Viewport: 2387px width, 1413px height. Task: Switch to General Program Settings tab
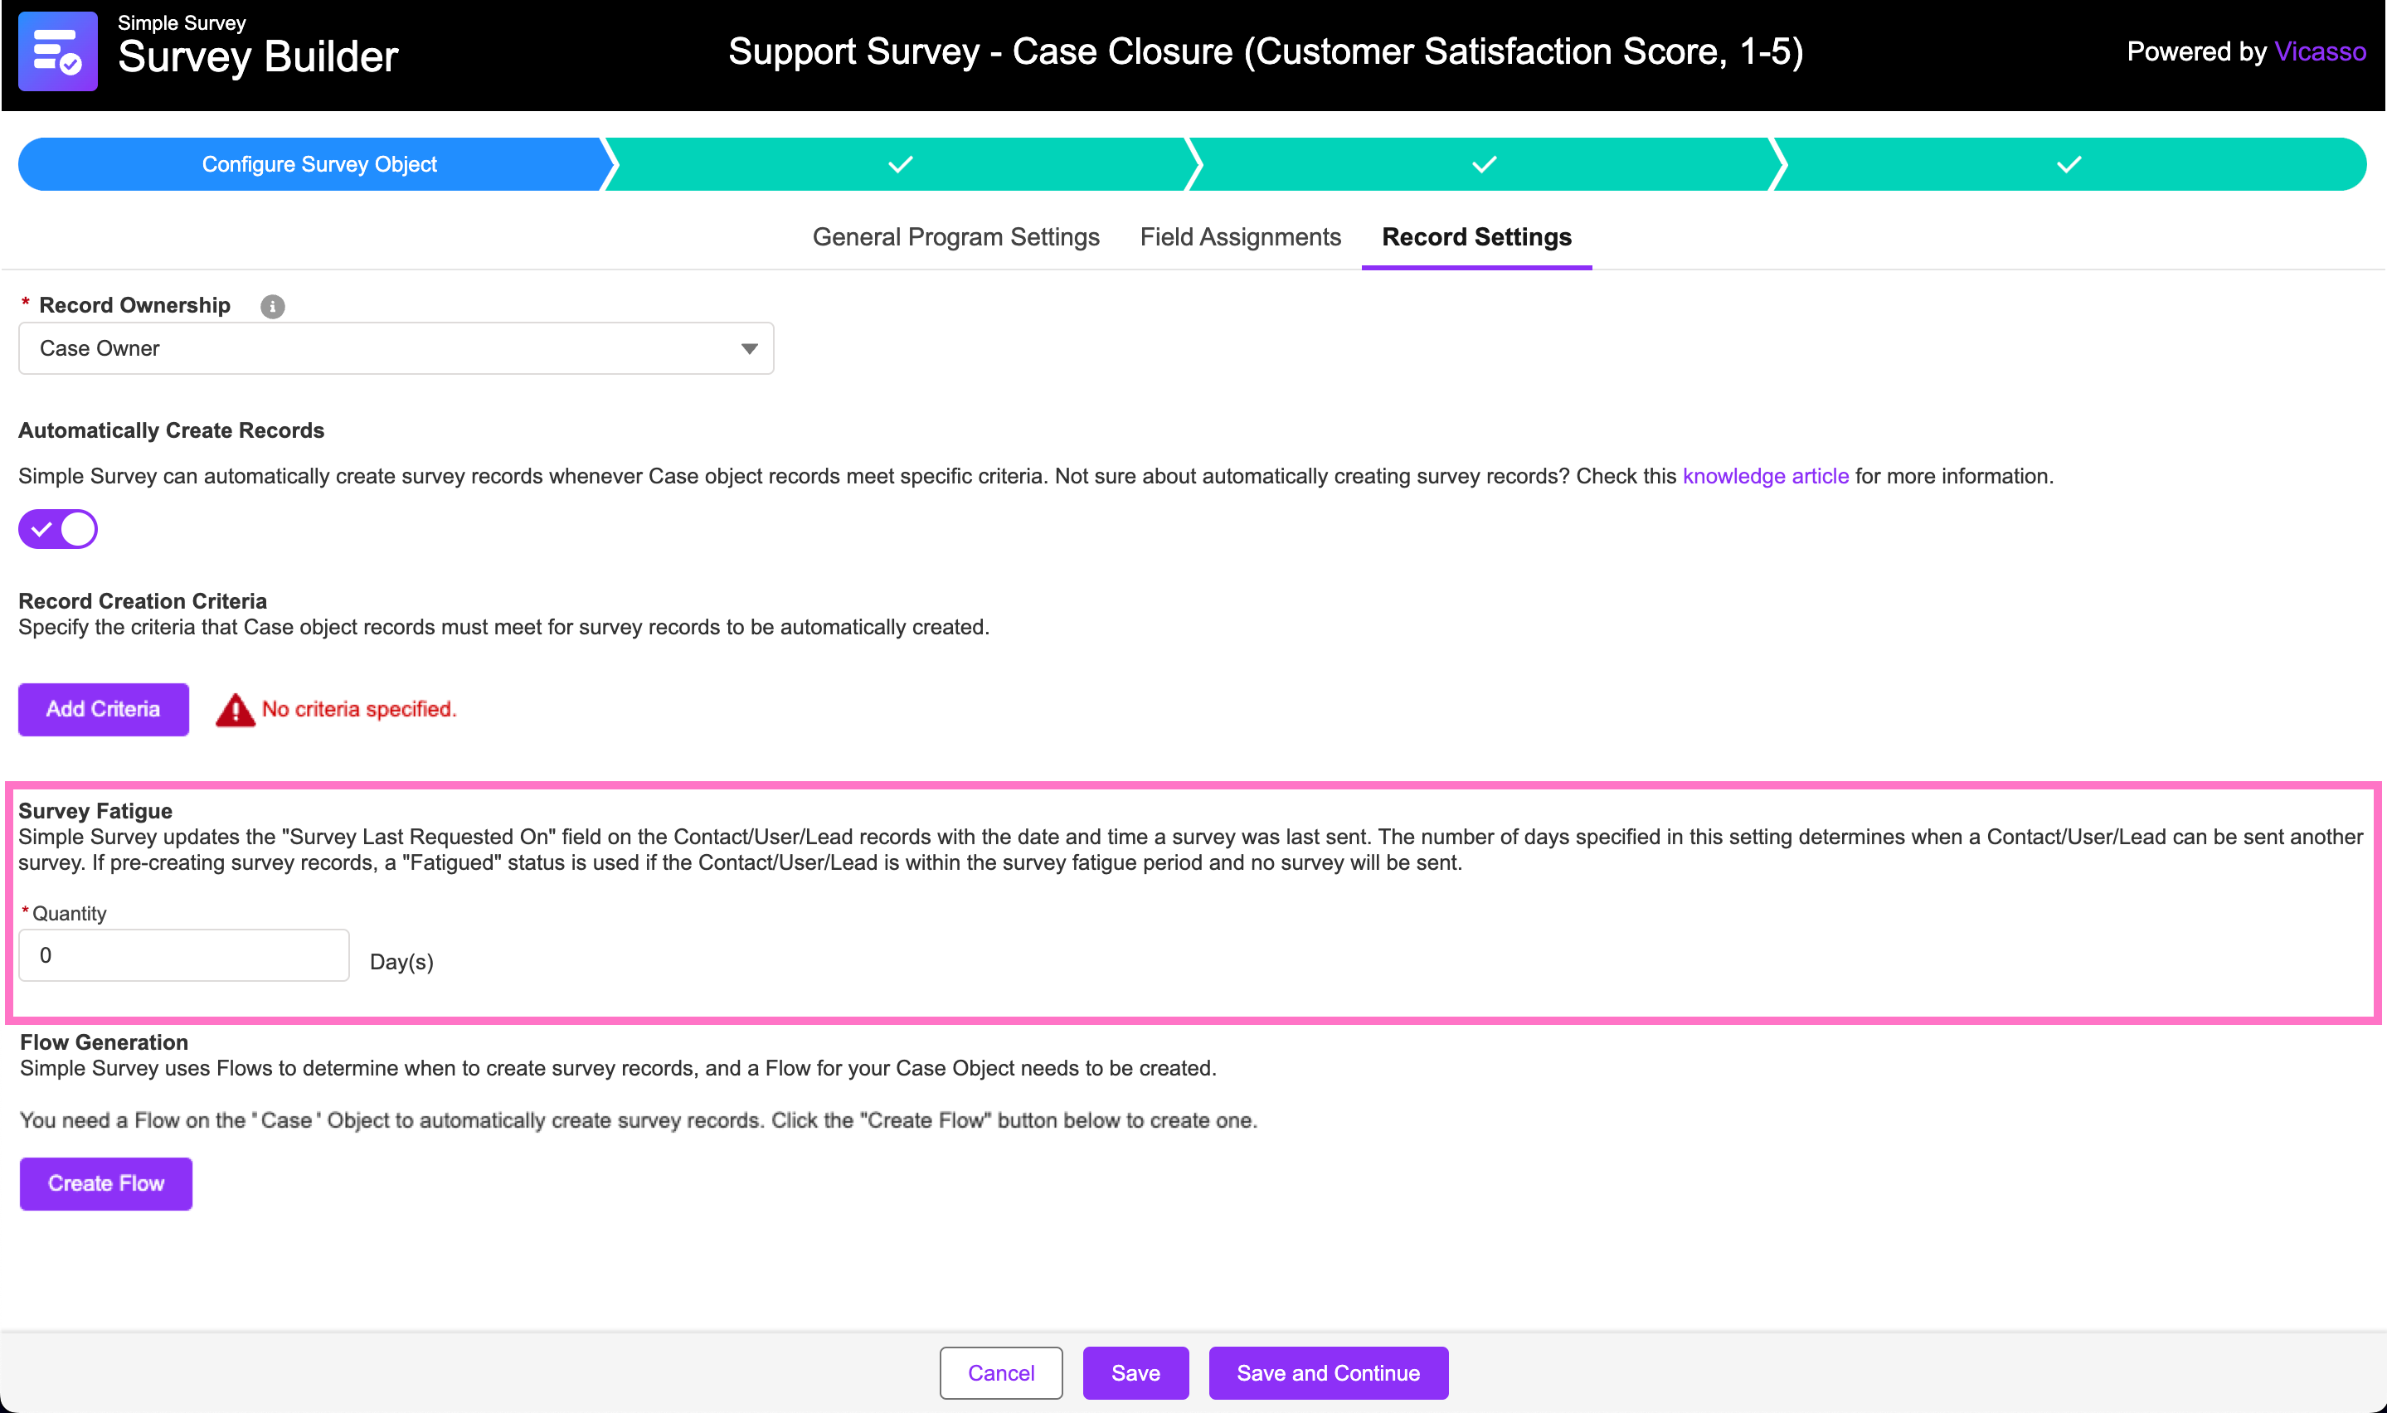point(956,237)
